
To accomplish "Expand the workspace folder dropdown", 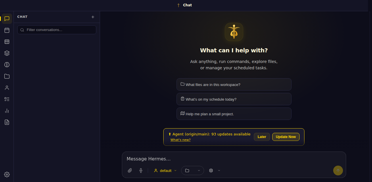I will click(193, 170).
